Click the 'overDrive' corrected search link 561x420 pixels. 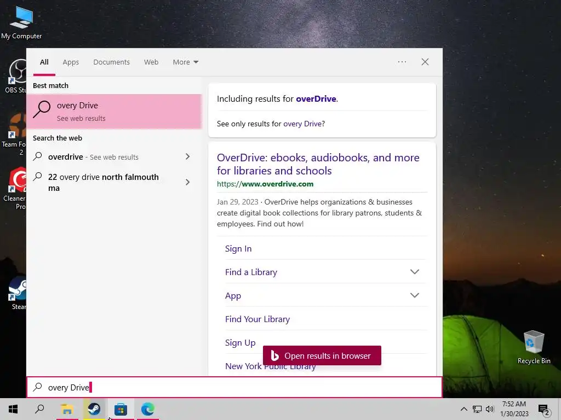(316, 98)
